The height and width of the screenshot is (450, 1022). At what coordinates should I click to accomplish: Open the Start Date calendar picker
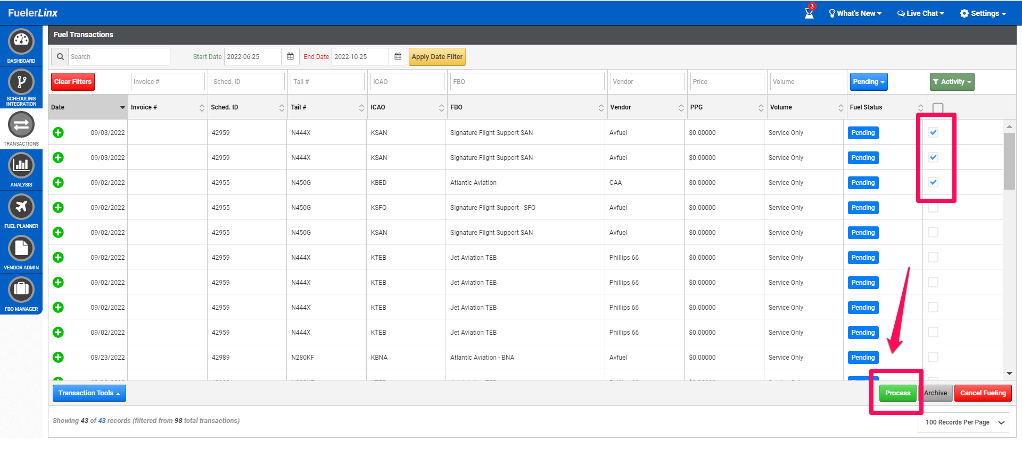[290, 56]
